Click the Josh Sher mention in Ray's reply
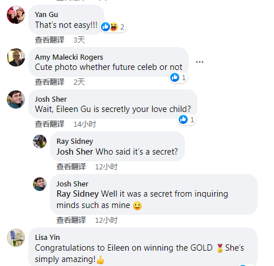 click(75, 152)
